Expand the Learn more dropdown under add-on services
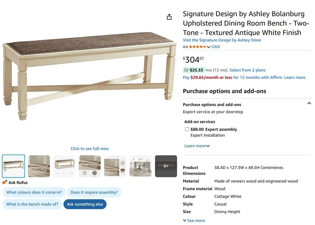 click(x=197, y=146)
